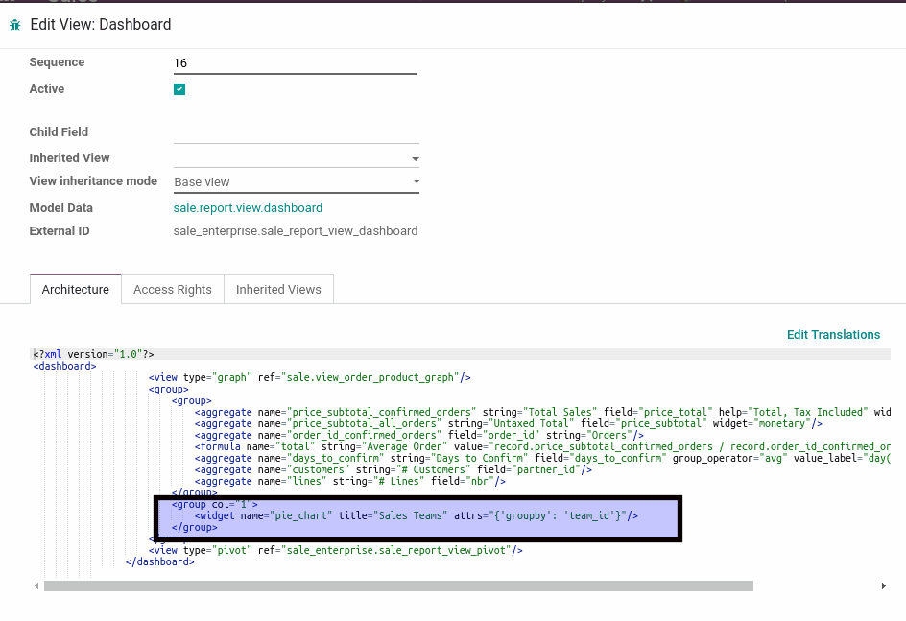Click inside the Sequence input field
The width and height of the screenshot is (906, 621).
click(288, 62)
